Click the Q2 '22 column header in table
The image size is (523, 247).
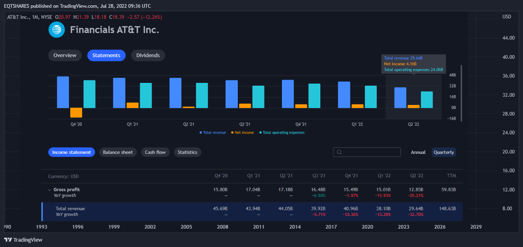pyautogui.click(x=417, y=176)
